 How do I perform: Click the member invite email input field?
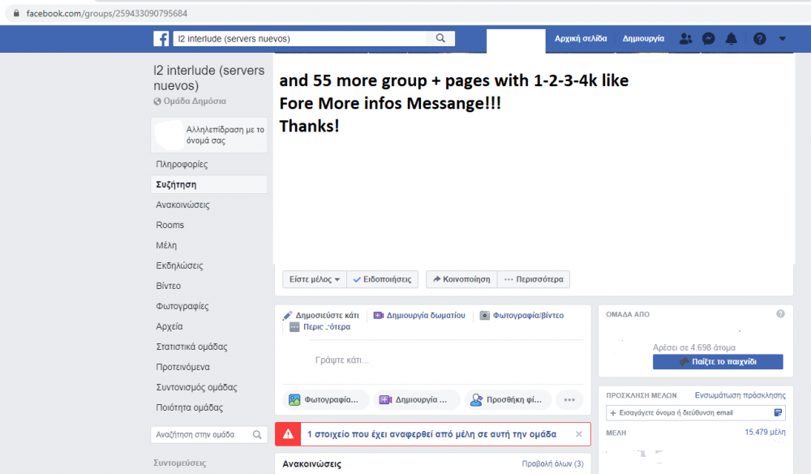(689, 413)
